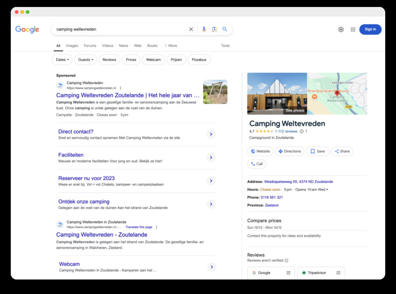
Task: Get Directions to Camping Weltevreden
Action: coord(290,151)
